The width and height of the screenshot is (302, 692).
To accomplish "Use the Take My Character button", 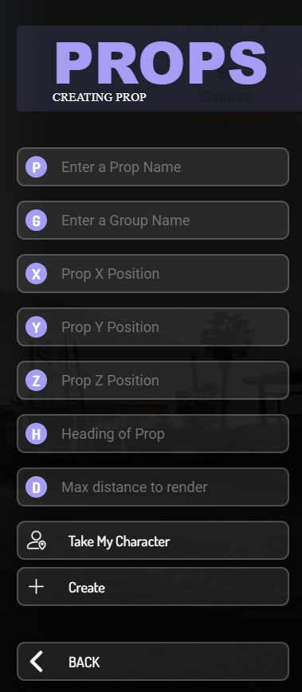I will coord(153,541).
